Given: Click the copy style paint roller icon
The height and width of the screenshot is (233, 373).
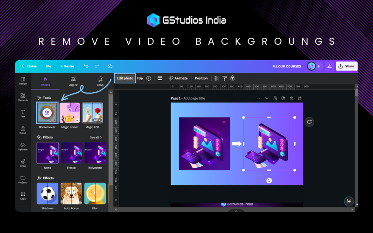Looking at the screenshot, I should click(224, 78).
